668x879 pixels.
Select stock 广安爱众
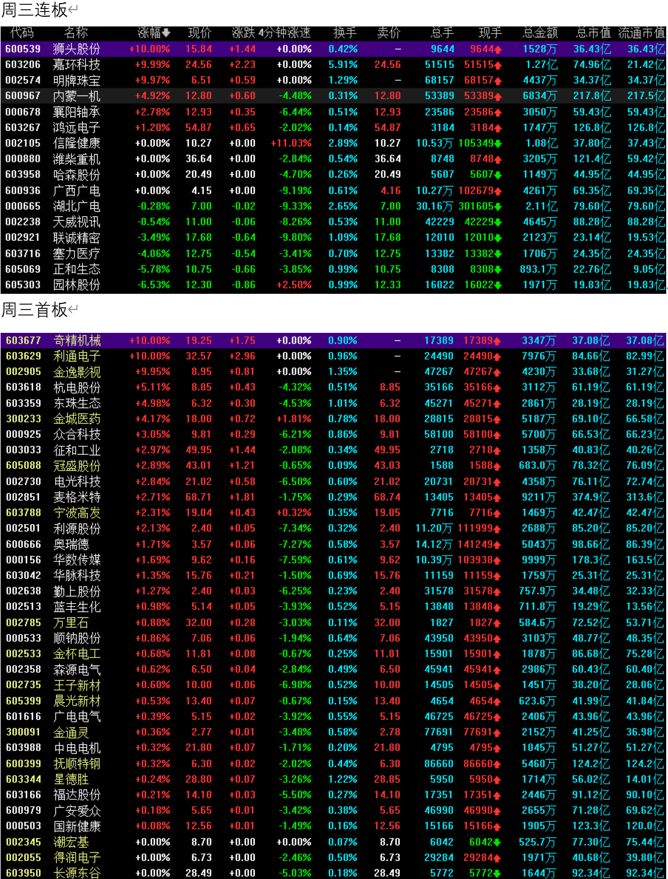pyautogui.click(x=77, y=811)
